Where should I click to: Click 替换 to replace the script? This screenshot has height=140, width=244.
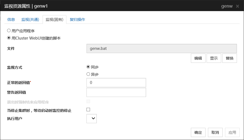coord(230,58)
